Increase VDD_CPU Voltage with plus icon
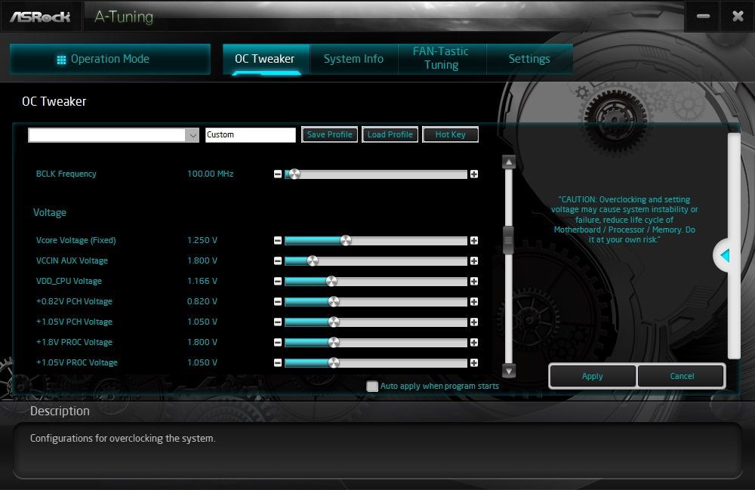Viewport: 755px width, 490px height. (474, 281)
